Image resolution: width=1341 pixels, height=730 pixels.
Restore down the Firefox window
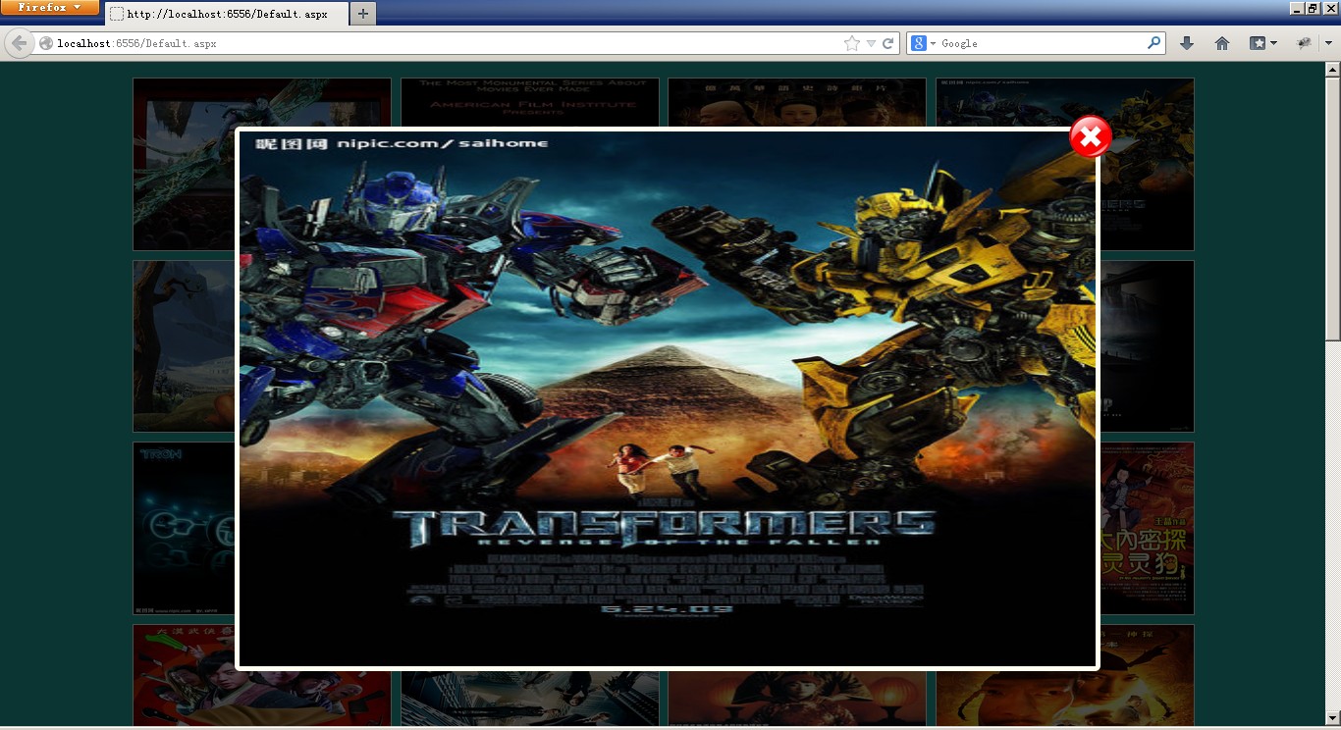pyautogui.click(x=1312, y=8)
